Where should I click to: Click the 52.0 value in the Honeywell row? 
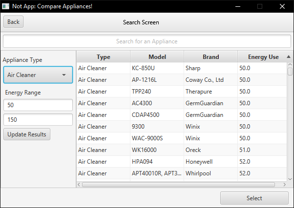[245, 162]
